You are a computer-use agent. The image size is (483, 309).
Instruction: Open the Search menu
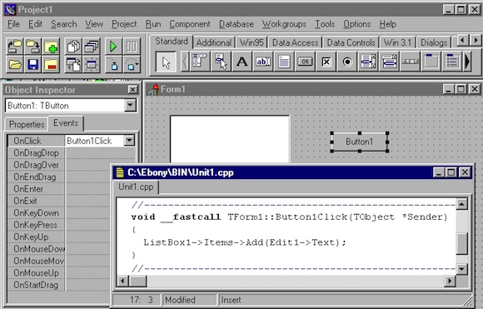pyautogui.click(x=64, y=24)
